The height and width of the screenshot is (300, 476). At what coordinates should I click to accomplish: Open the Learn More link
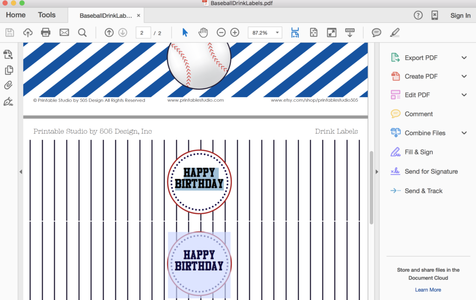[428, 289]
